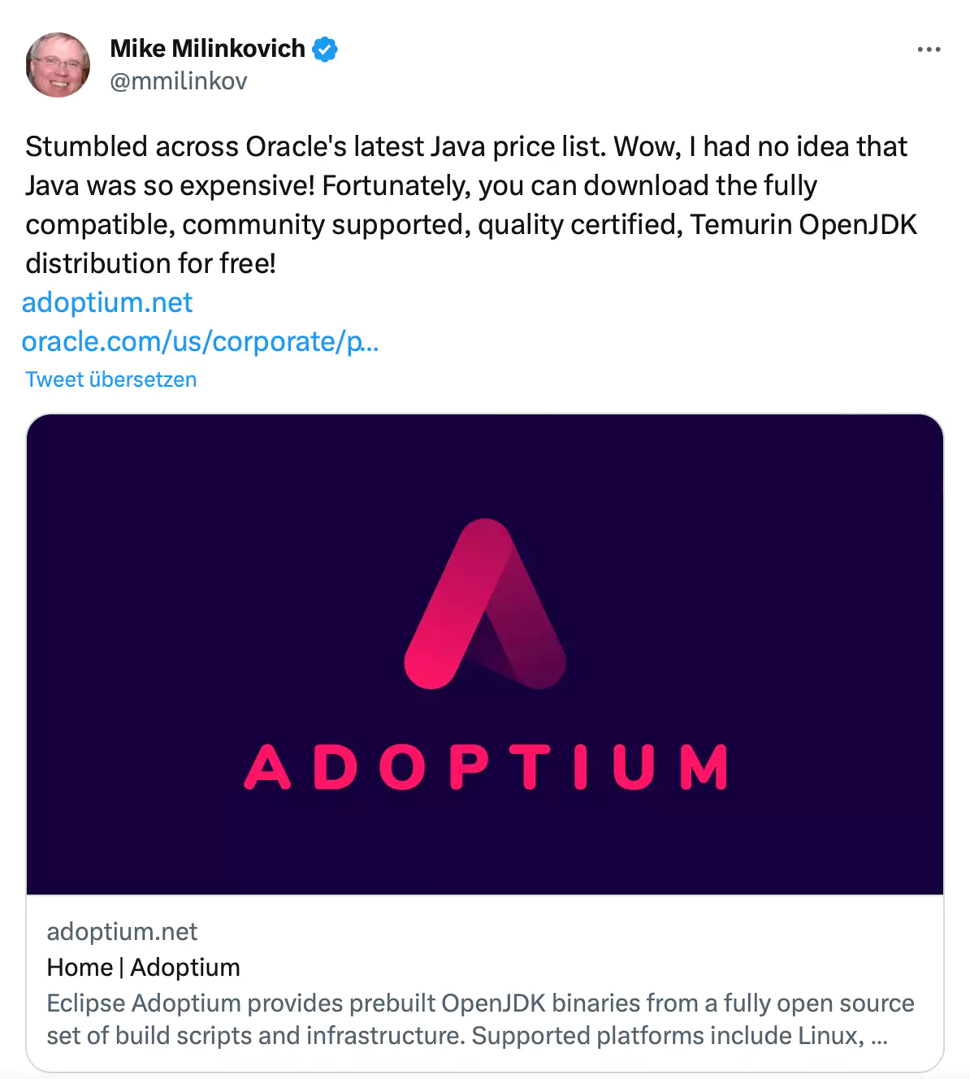Click the trailing ellipsis of the card description

[879, 1036]
